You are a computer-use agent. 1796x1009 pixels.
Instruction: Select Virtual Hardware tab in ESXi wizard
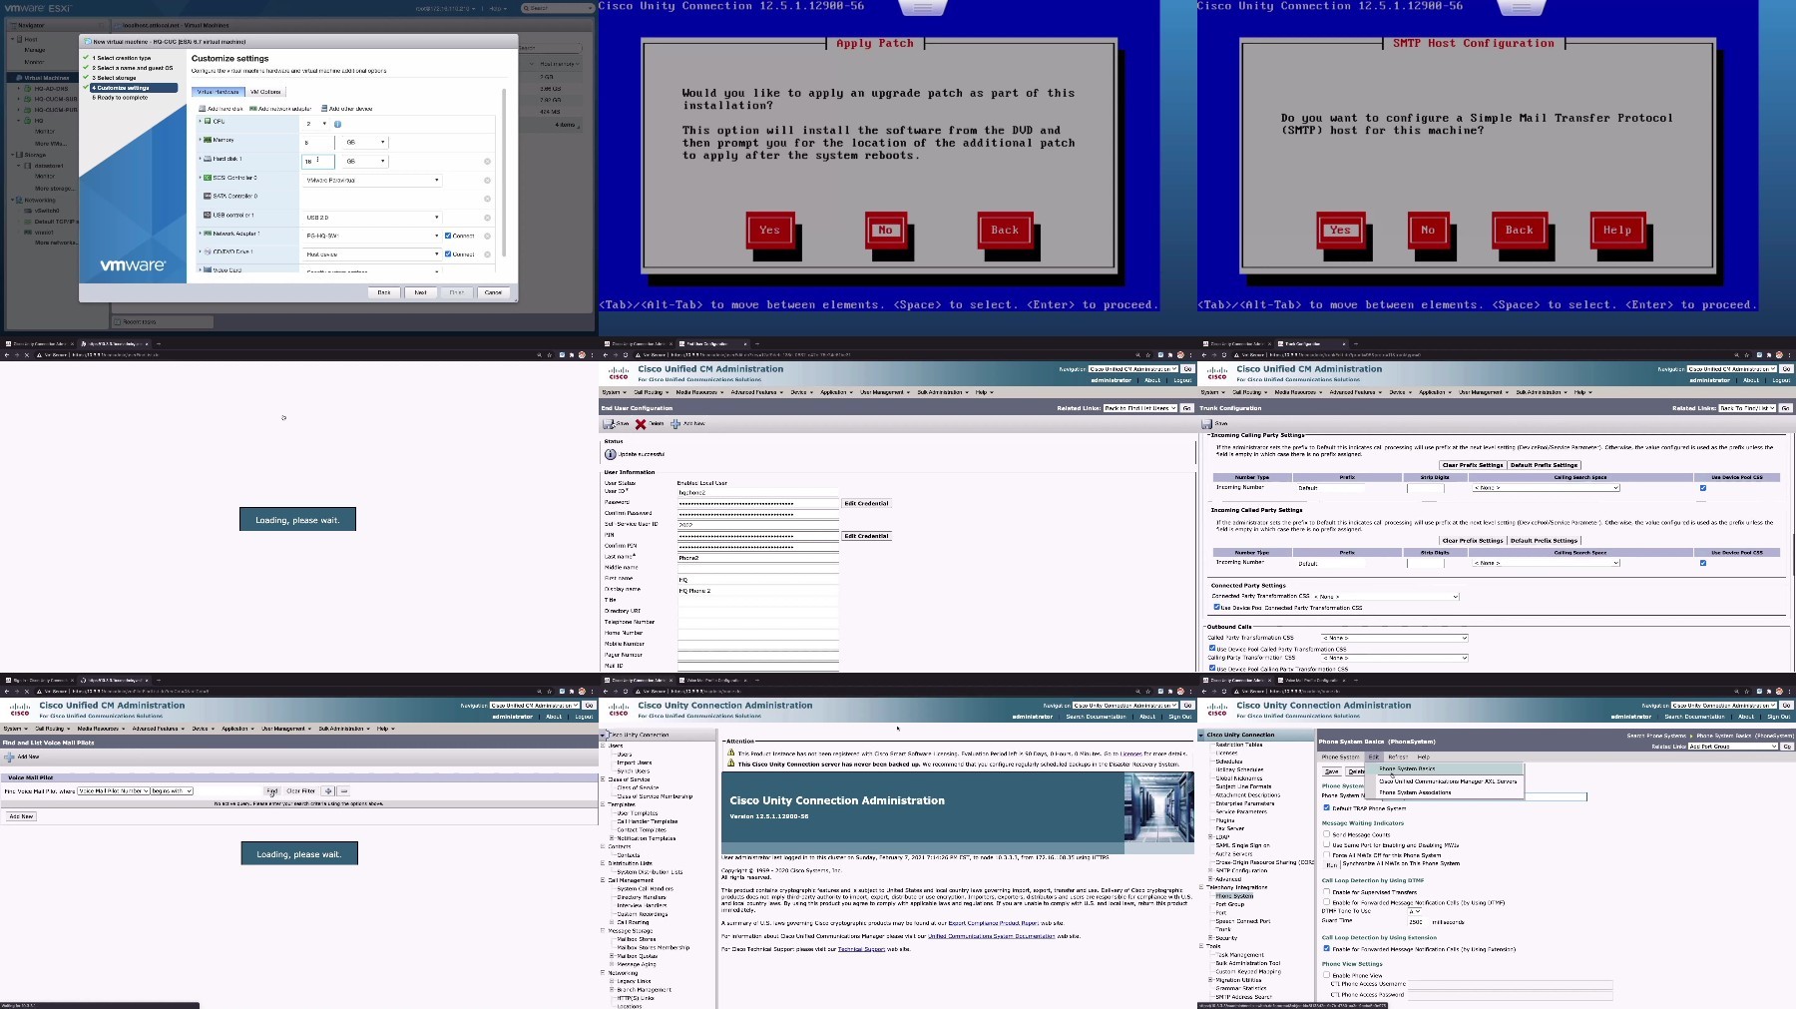[218, 92]
